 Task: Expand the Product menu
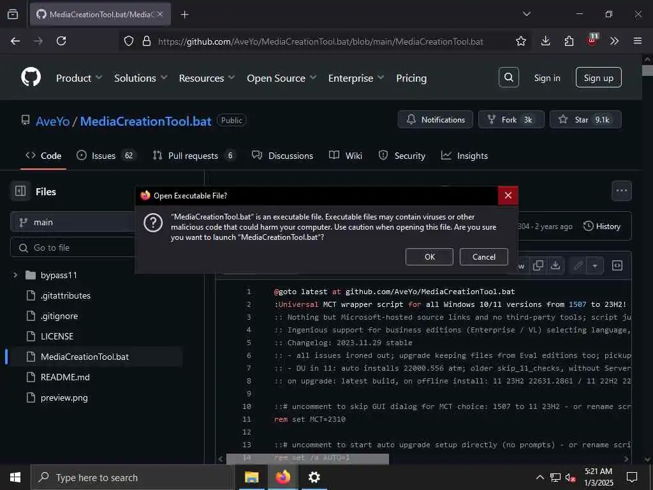tap(78, 78)
